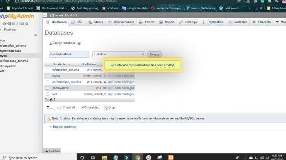Viewport: 286px width, 160px height.
Task: Sort by Database column header
Action: (x=59, y=64)
